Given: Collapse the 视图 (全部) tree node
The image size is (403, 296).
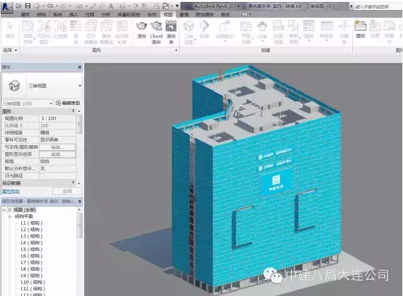Looking at the screenshot, I should coord(4,209).
